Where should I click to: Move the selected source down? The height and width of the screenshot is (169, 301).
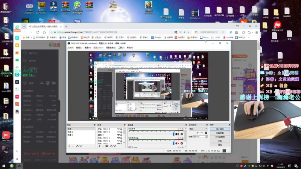pyautogui.click(x=115, y=146)
